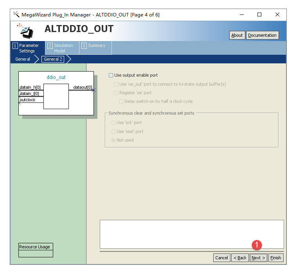This screenshot has width=295, height=273.
Task: Click the ALTDDIO_OUT heading text
Action: pyautogui.click(x=79, y=29)
